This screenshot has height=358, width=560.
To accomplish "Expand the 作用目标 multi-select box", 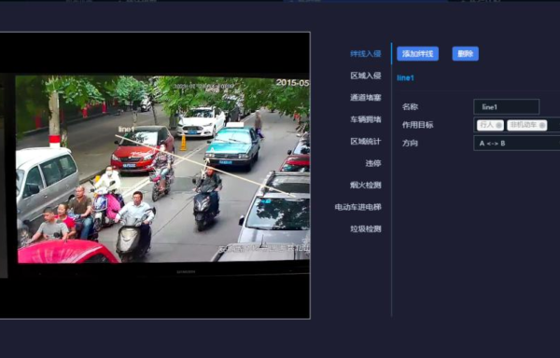I will [x=516, y=125].
